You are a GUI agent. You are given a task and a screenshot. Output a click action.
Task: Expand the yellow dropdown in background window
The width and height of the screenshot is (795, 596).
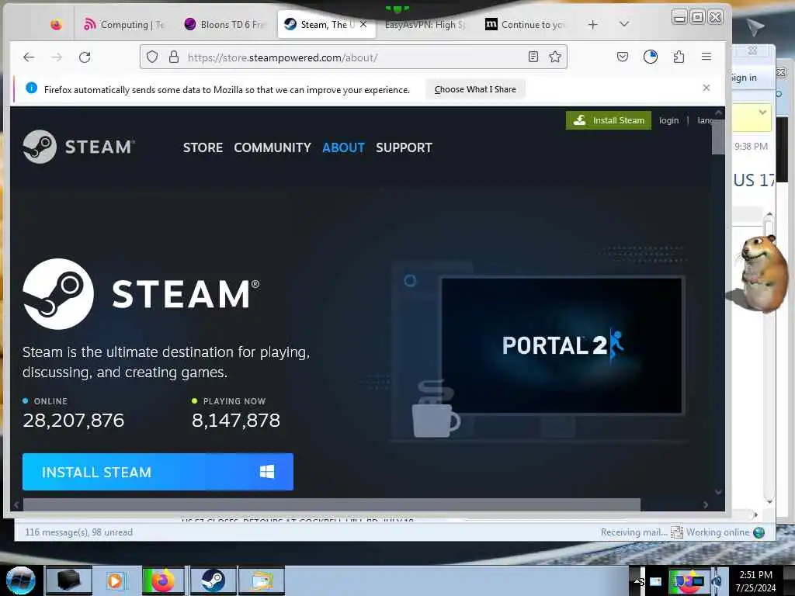pyautogui.click(x=762, y=113)
